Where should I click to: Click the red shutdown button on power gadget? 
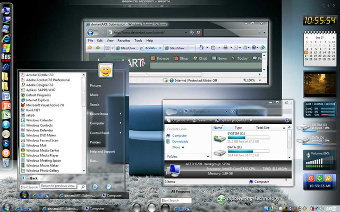[311, 178]
